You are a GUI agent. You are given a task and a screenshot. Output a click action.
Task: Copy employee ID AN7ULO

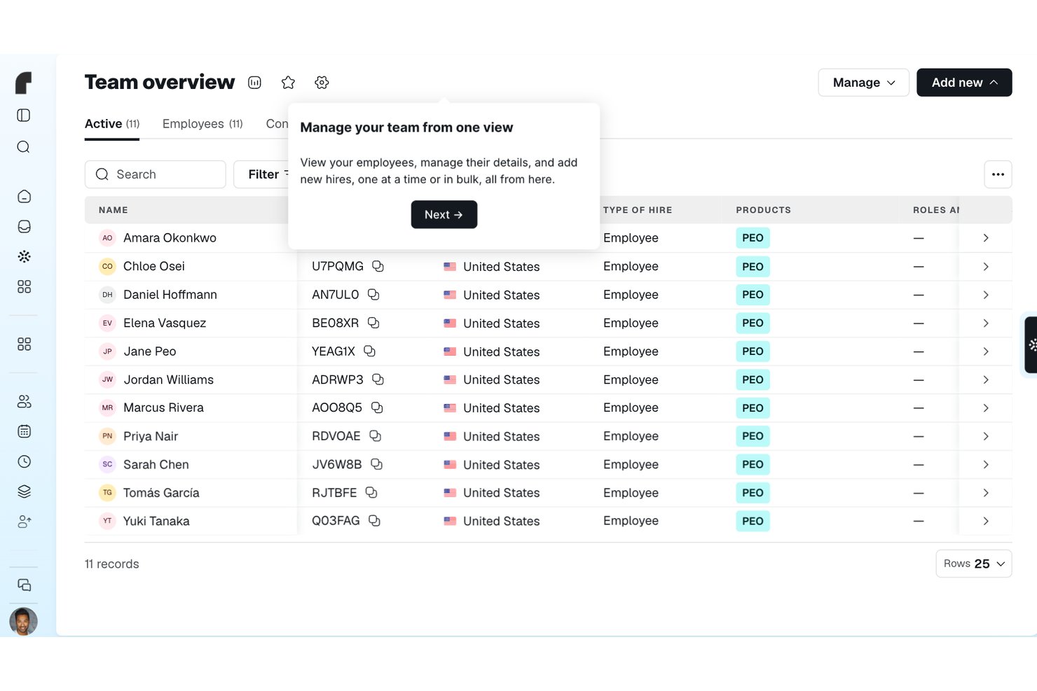coord(373,295)
